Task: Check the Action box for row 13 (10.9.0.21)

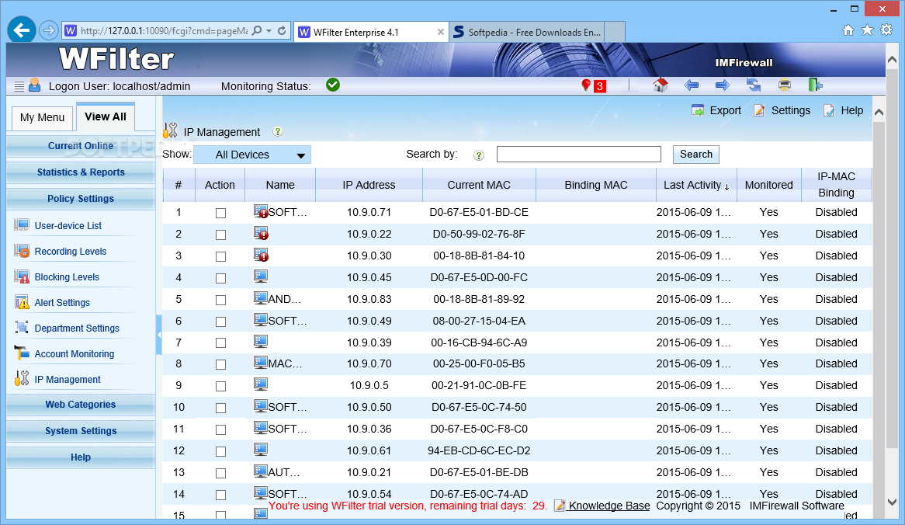Action: 220,473
